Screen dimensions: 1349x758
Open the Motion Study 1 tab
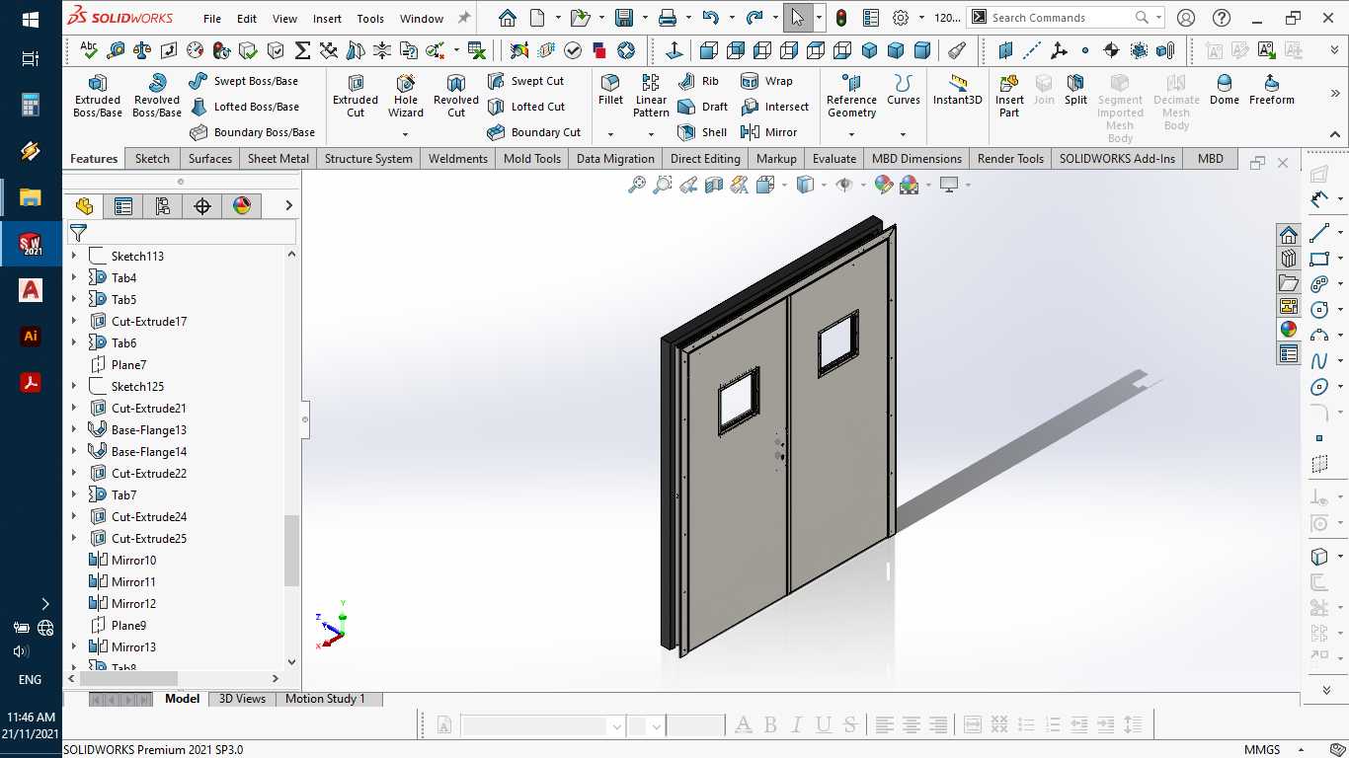pyautogui.click(x=325, y=699)
